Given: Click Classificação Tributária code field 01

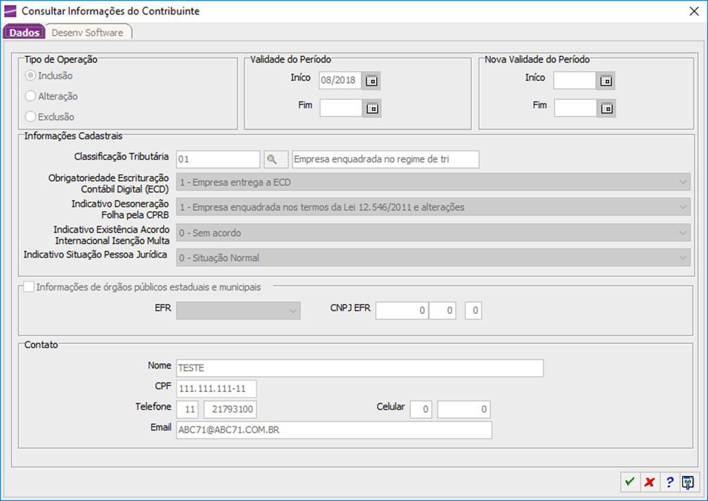Looking at the screenshot, I should pos(218,159).
